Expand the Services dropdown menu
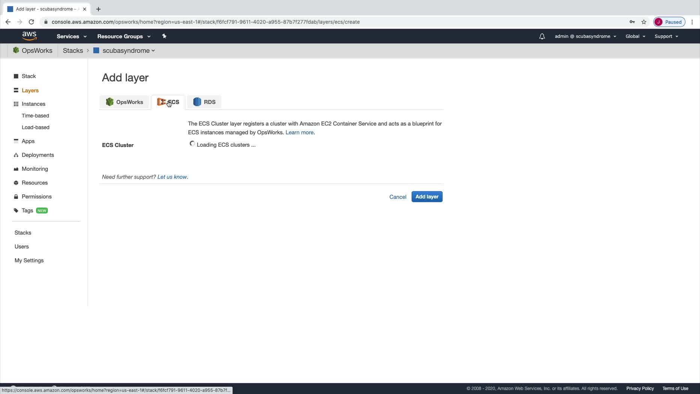 tap(72, 36)
